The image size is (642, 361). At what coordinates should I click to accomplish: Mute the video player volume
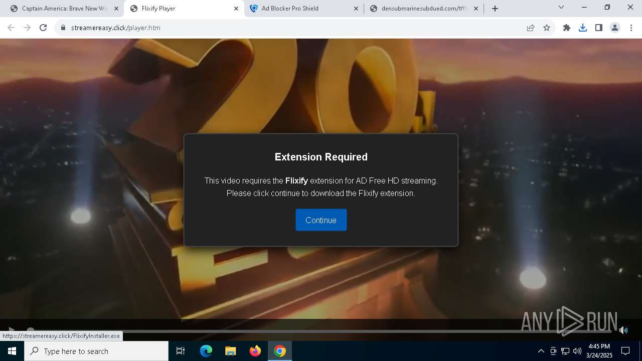623,330
